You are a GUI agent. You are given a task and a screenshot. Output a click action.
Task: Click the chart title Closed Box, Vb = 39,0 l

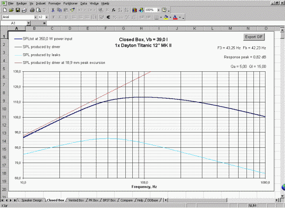143,39
